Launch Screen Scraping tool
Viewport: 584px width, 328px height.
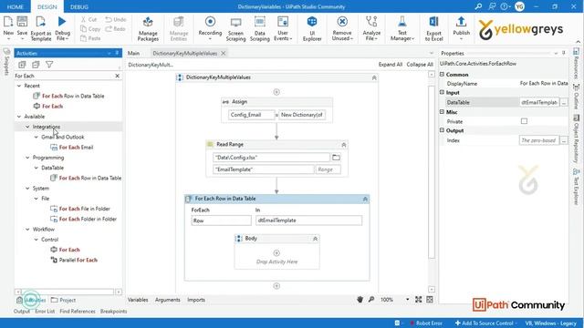click(x=235, y=28)
